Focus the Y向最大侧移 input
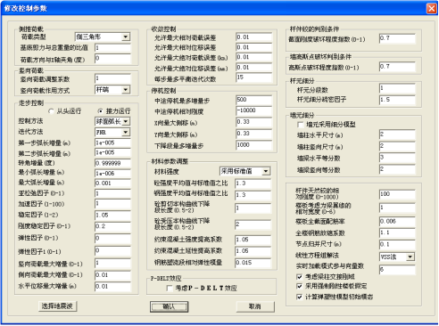Viewport: 439px width, 326px height. pyautogui.click(x=254, y=134)
